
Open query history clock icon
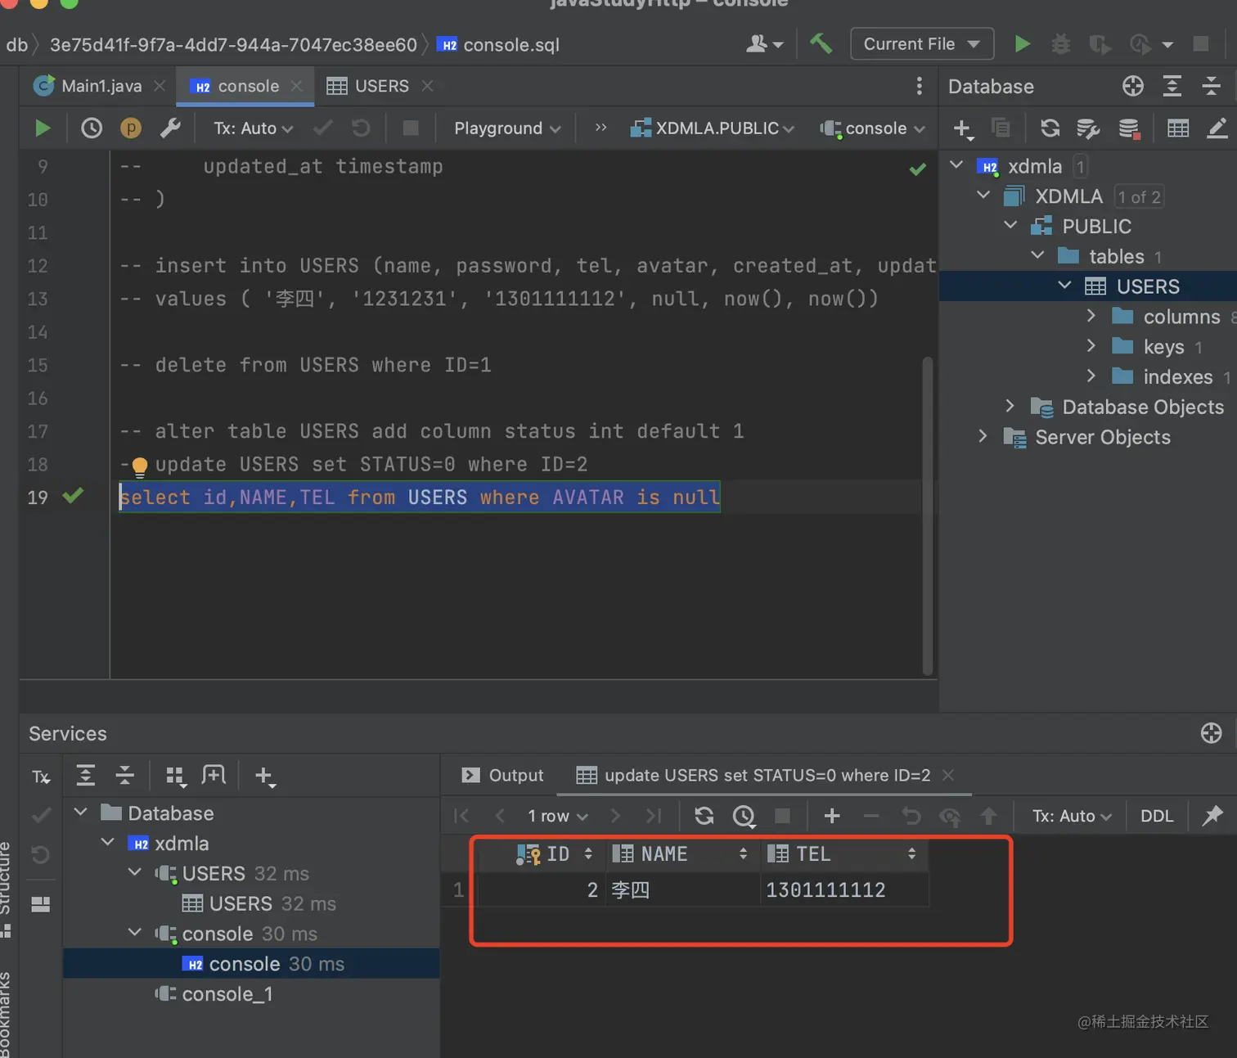[92, 128]
